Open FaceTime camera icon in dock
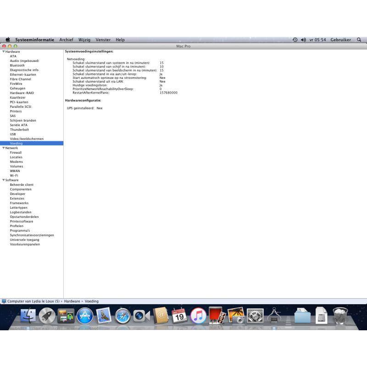The width and height of the screenshot is (367, 367). pos(141,316)
